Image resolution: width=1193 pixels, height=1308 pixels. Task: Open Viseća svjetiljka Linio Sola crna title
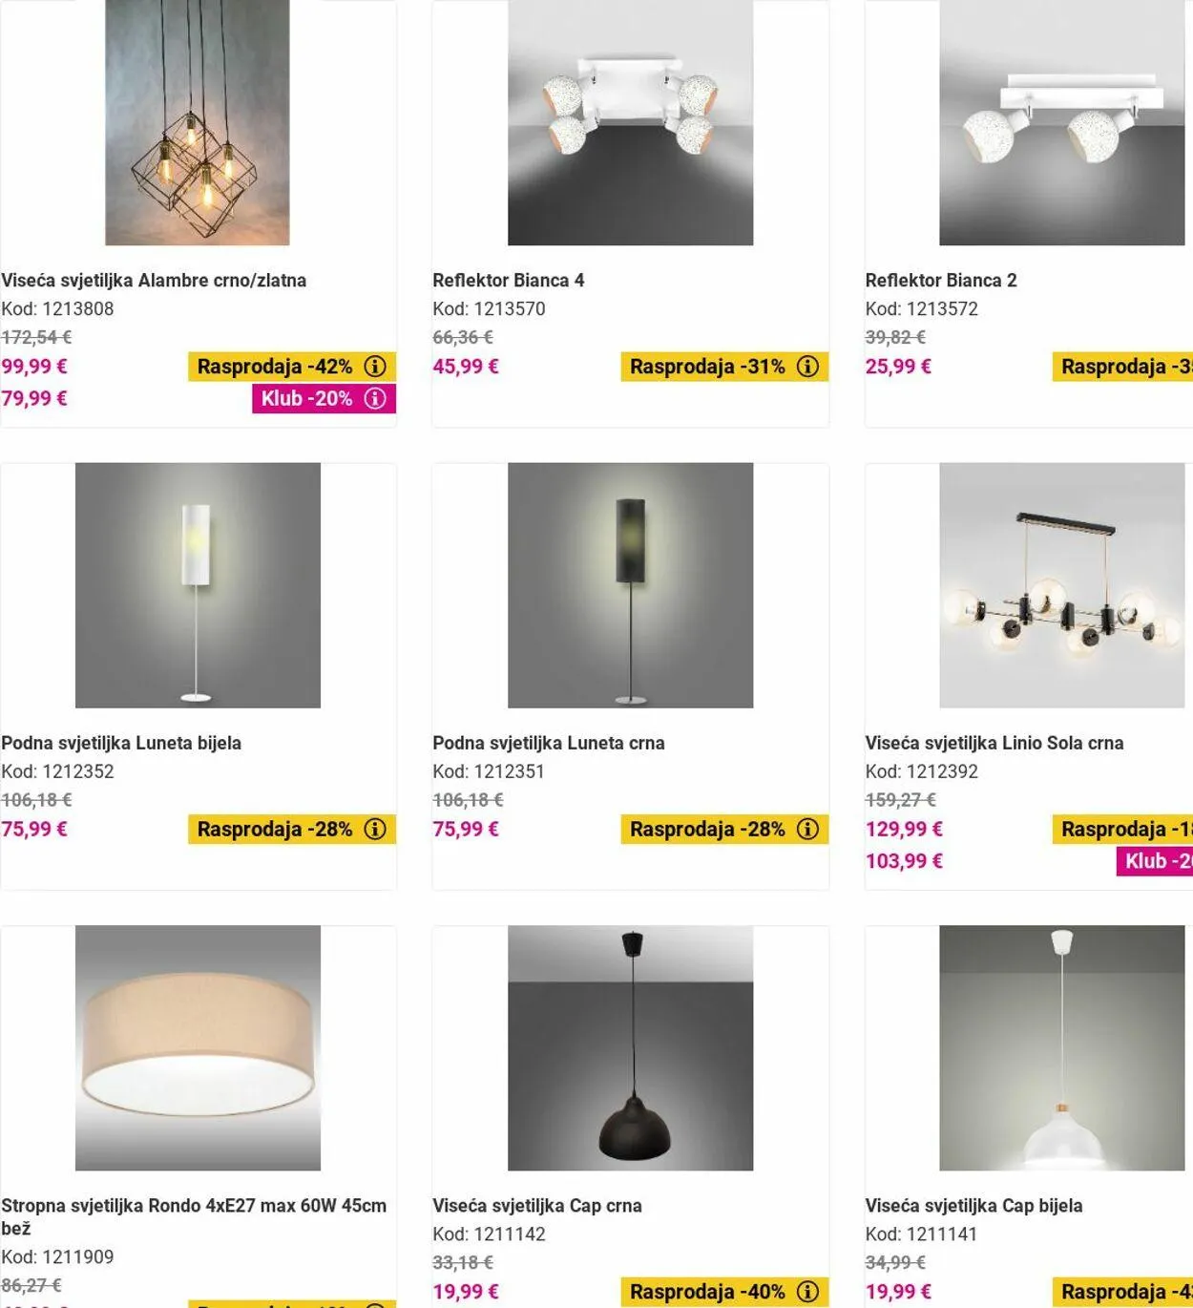(x=994, y=743)
